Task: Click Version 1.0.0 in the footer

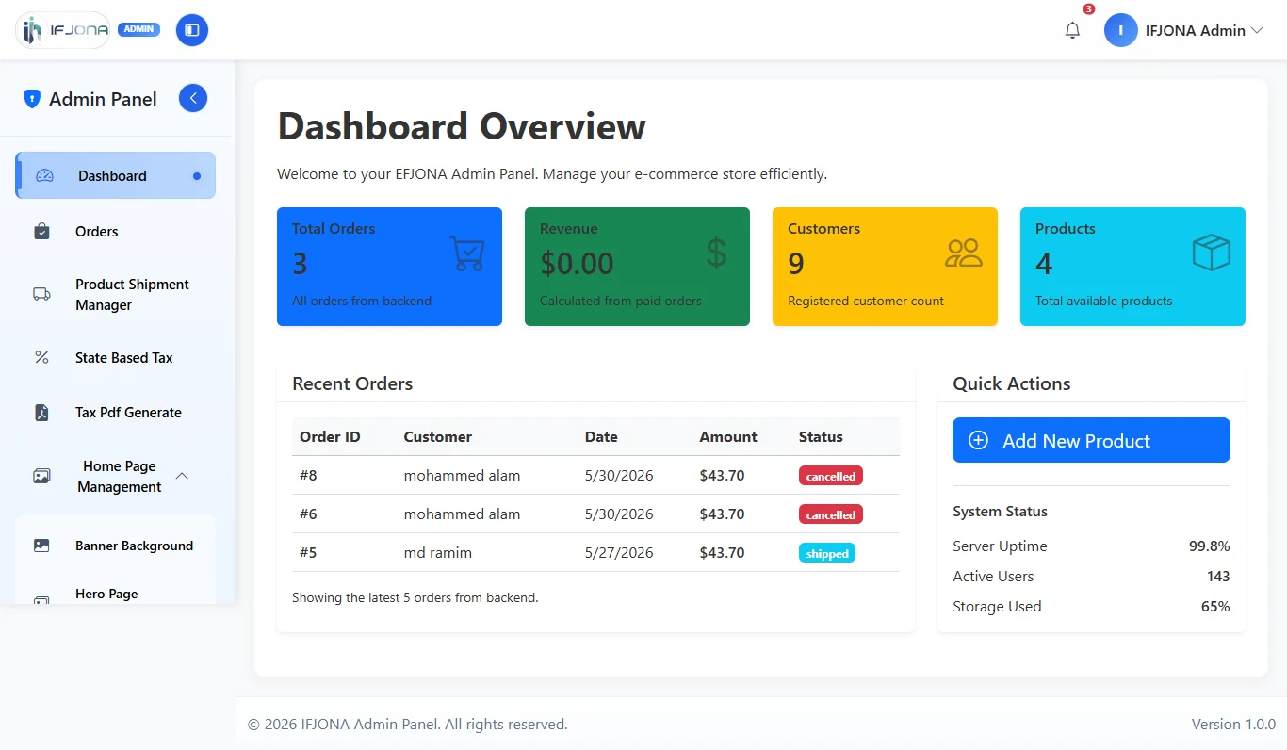Action: pyautogui.click(x=1233, y=724)
